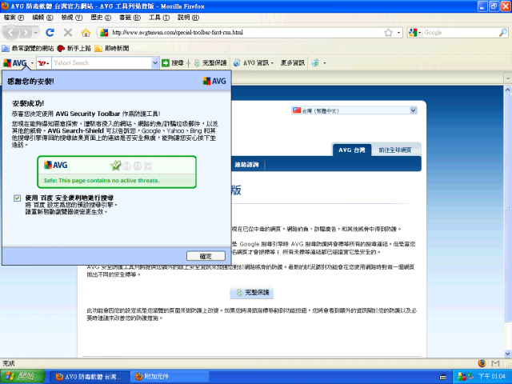Open the tab list dropdown at tab bar edge
The height and width of the screenshot is (384, 512).
coord(508,78)
